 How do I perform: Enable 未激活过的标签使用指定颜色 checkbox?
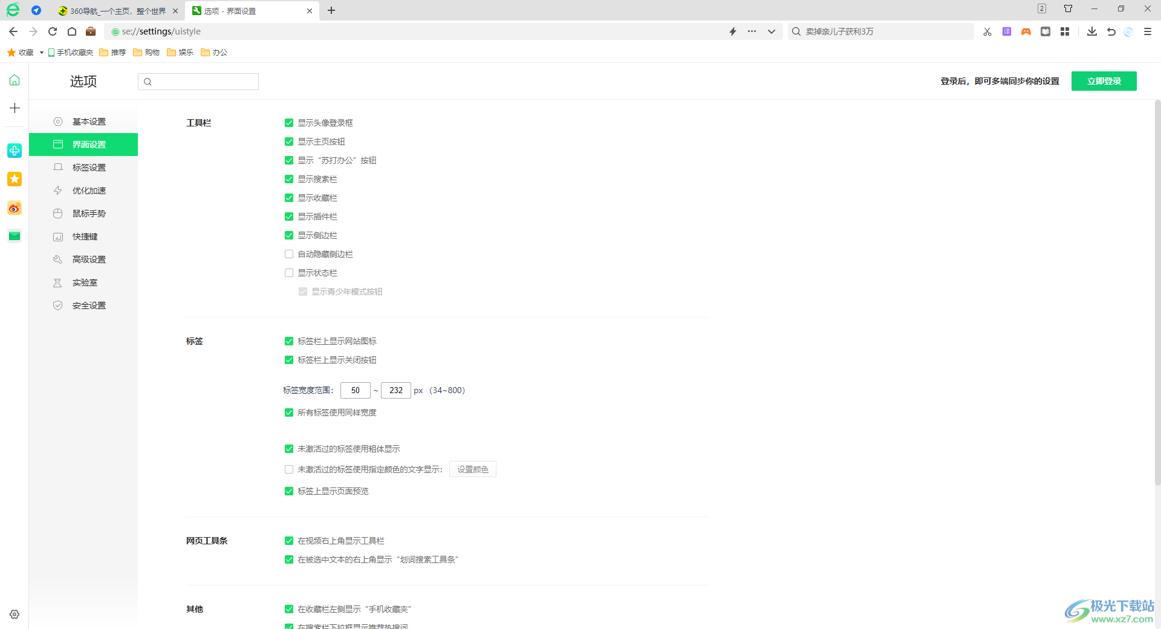coord(289,469)
